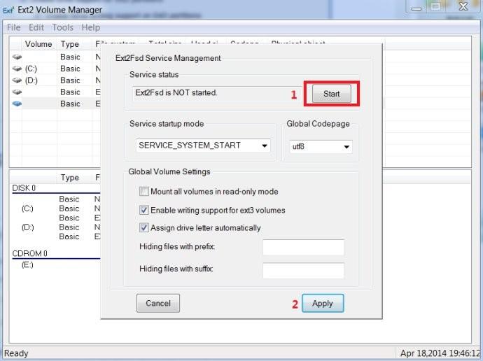Uncheck Enable writing support for ext3 volumes

(144, 210)
